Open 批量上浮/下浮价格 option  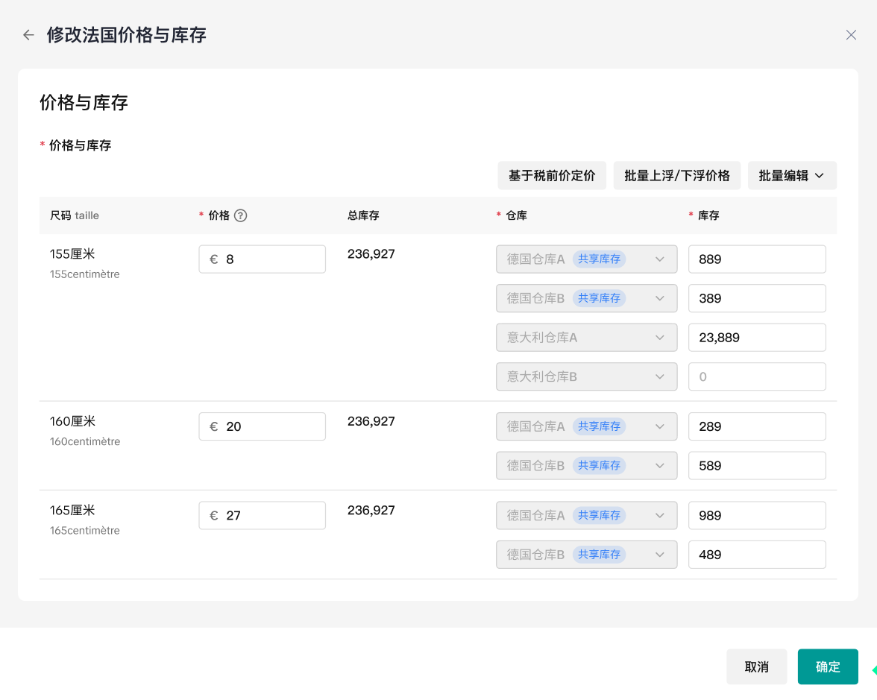pyautogui.click(x=676, y=176)
